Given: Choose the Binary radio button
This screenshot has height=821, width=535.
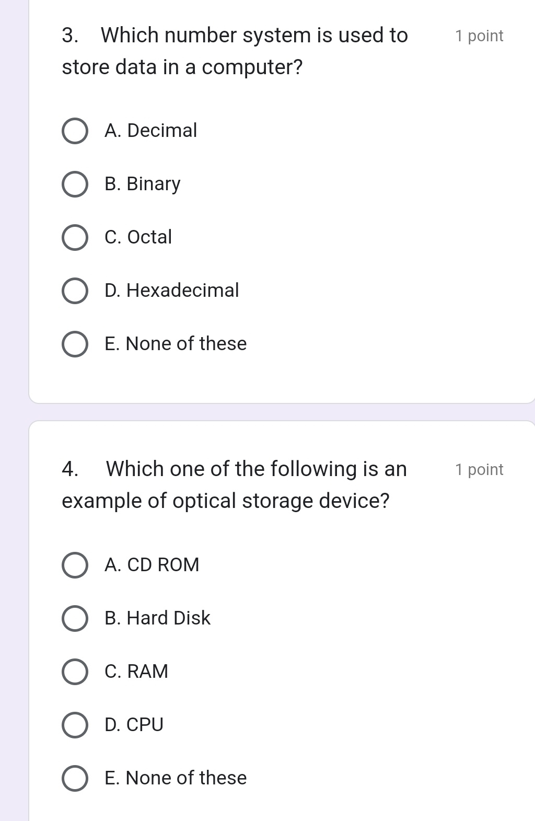Looking at the screenshot, I should point(75,184).
